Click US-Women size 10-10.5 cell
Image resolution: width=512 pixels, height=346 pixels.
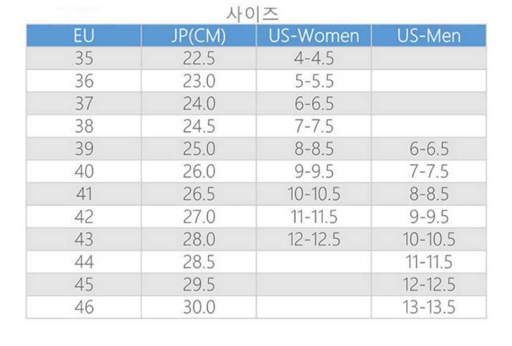point(314,194)
